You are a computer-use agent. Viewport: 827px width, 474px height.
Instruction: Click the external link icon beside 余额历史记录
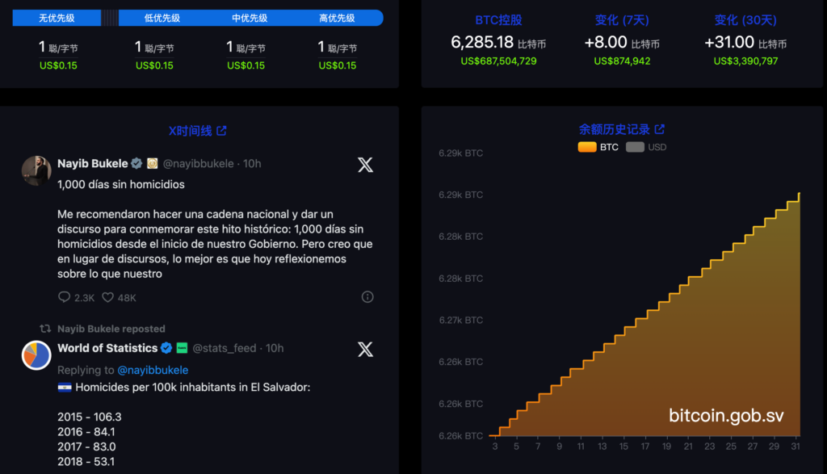660,129
